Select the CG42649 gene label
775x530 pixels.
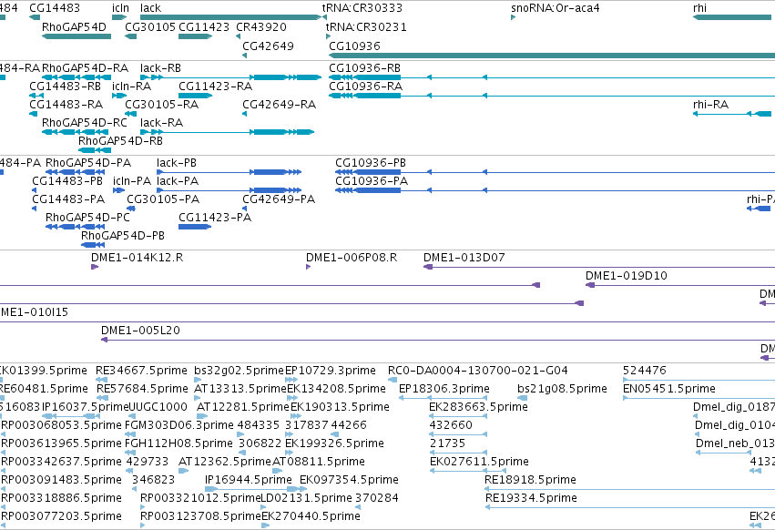268,46
